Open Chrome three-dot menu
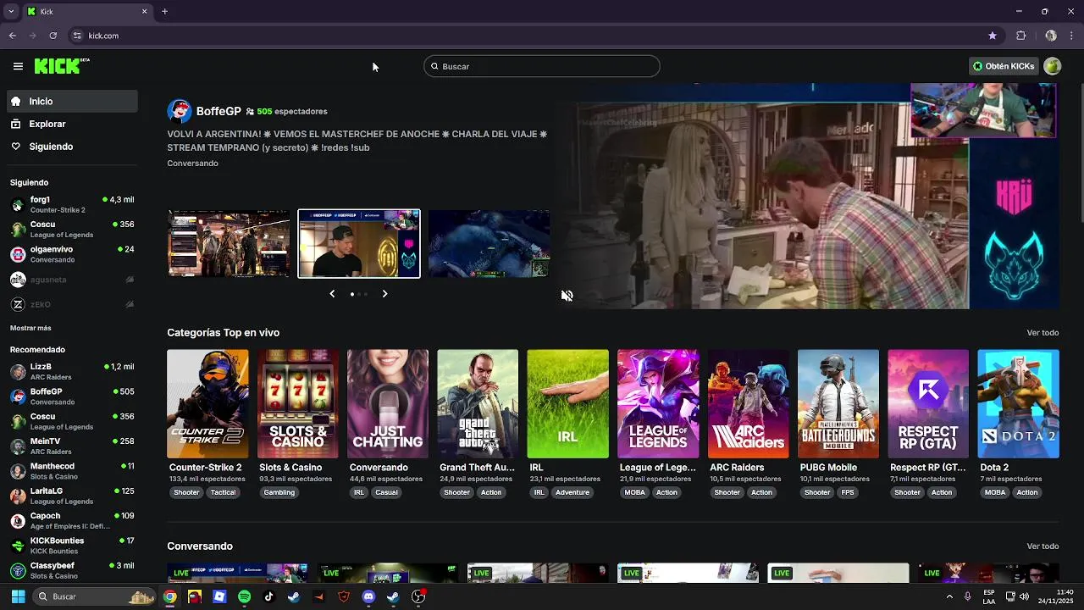 click(x=1071, y=36)
